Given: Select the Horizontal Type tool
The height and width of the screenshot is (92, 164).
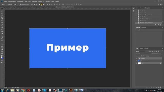Looking at the screenshot, I should tap(2, 42).
